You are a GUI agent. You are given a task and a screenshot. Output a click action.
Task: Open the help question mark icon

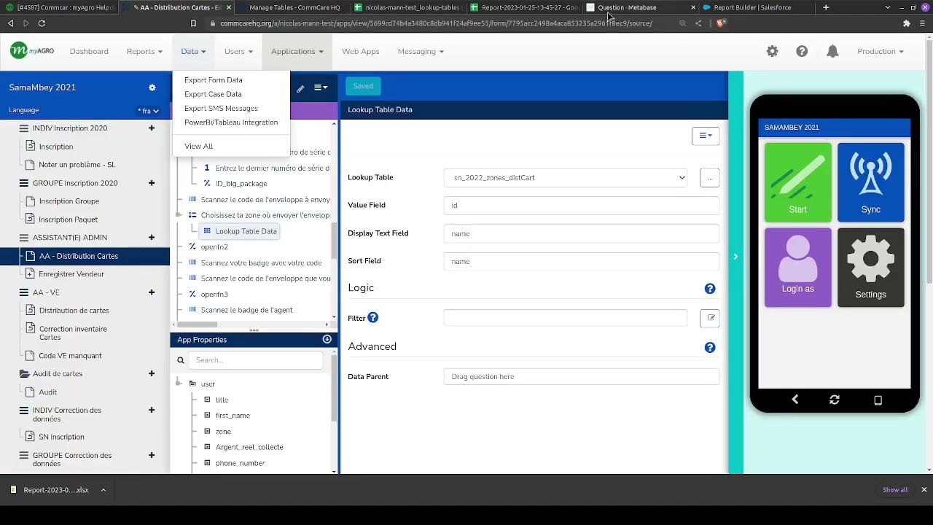pos(802,51)
